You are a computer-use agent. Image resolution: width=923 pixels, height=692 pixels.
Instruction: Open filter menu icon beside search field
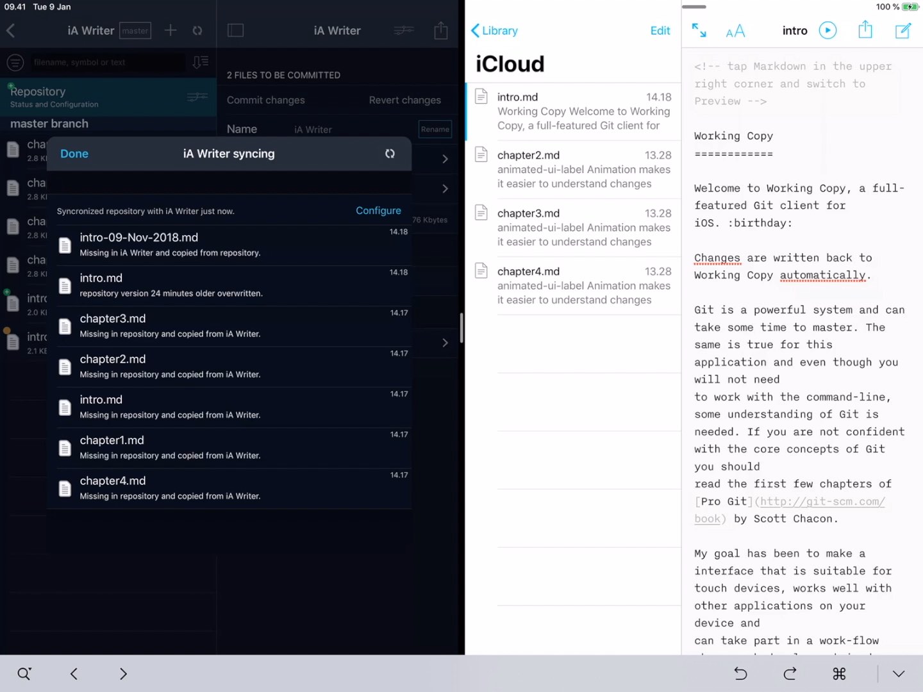click(x=15, y=62)
